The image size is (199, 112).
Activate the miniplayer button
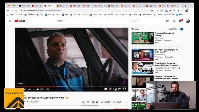coord(115,89)
